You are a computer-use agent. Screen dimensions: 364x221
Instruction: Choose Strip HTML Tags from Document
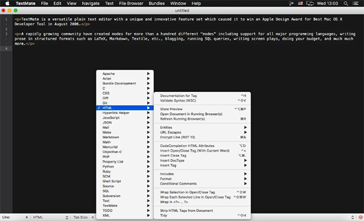202,211
